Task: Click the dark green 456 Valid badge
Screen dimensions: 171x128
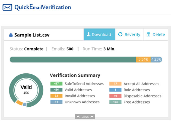Action: [56, 90]
